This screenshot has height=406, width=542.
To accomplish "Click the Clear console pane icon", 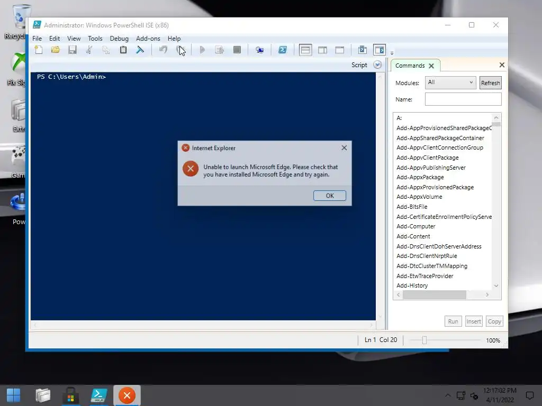I will pos(140,50).
